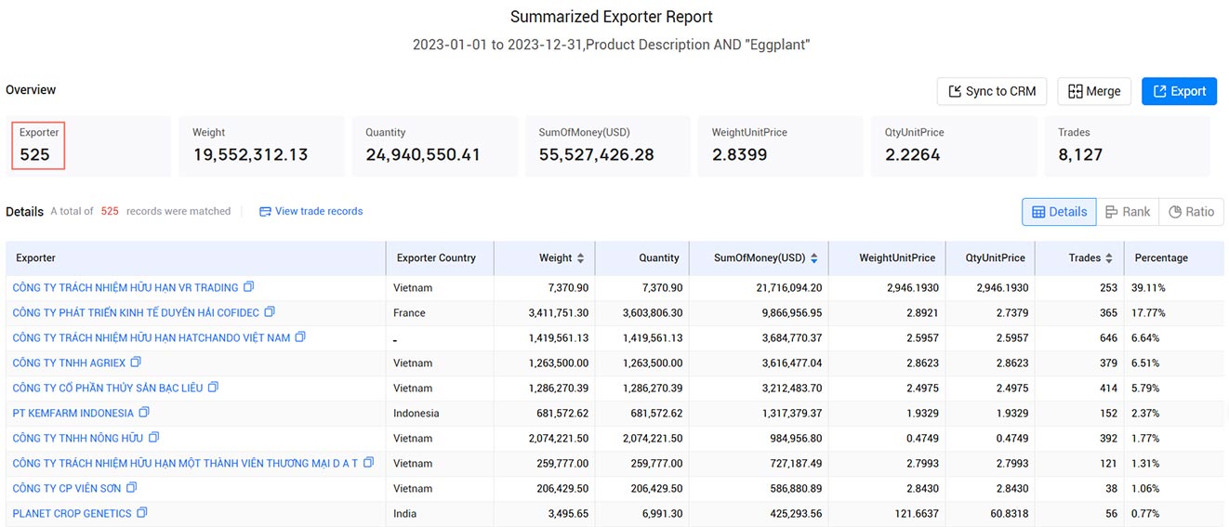Select WeightUnitPrice 2.8399 overview card
Viewport: 1229px width, 527px height.
pos(782,146)
